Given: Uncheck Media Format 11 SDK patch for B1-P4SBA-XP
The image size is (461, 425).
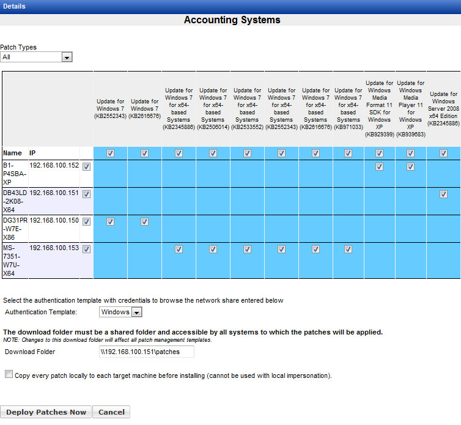Looking at the screenshot, I should point(379,166).
